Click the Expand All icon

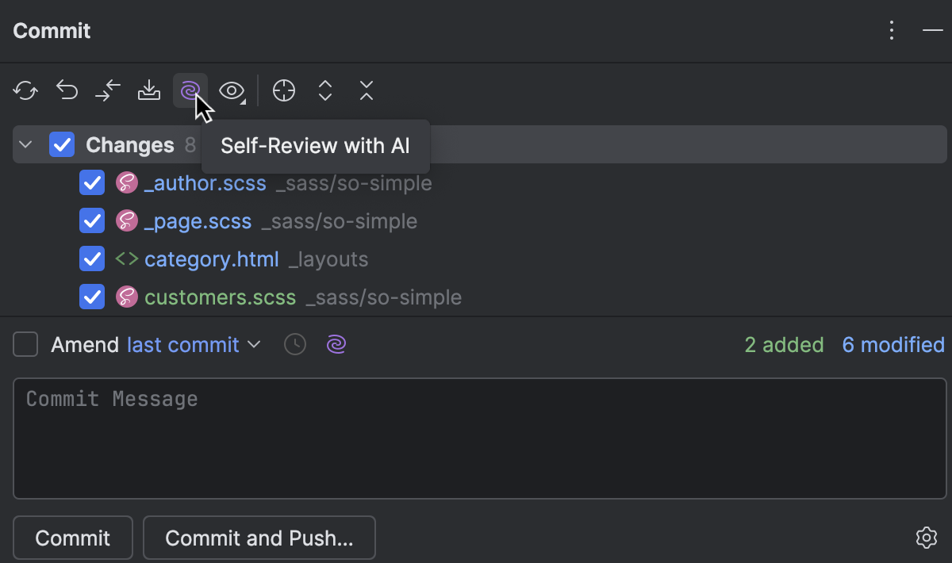point(325,90)
